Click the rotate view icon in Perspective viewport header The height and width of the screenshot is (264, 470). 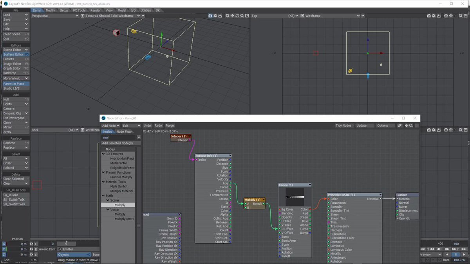[237, 16]
